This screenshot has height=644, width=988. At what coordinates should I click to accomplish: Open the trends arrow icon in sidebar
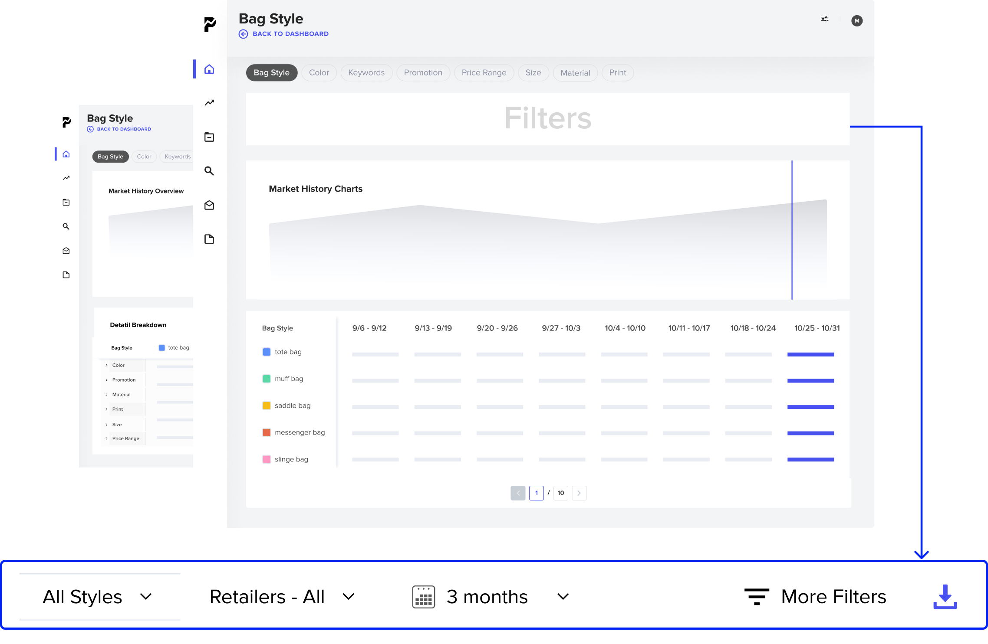point(209,103)
